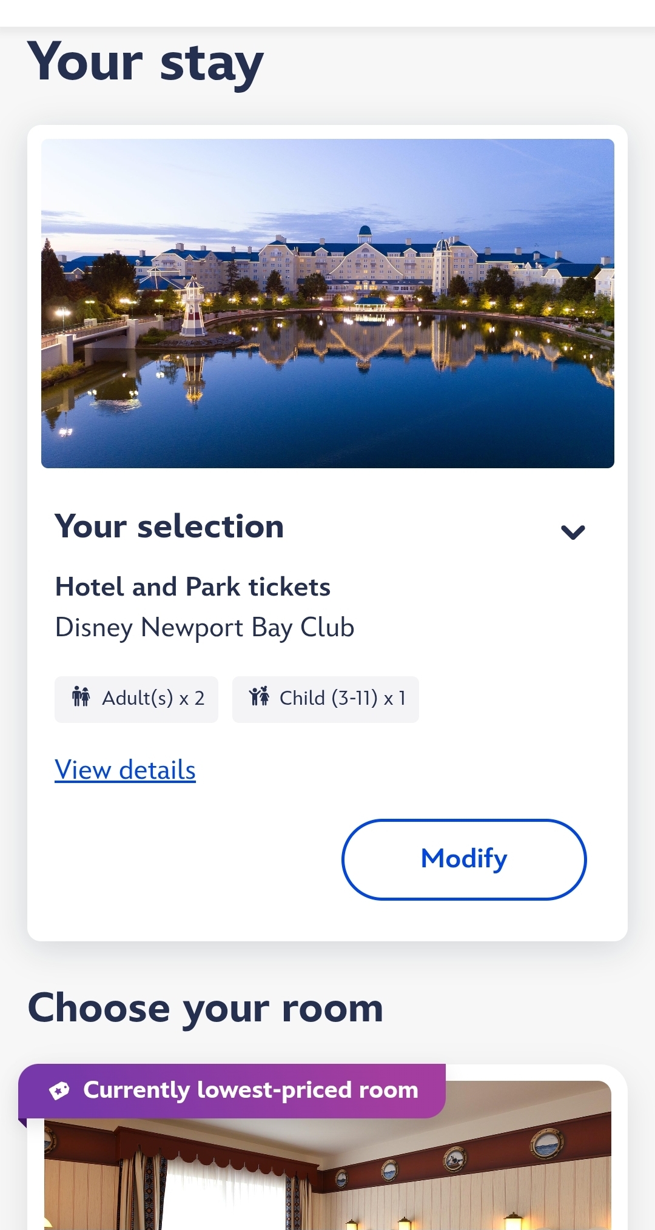This screenshot has height=1230, width=655.
Task: Select the Child (3-11) x 1 label
Action: point(342,699)
